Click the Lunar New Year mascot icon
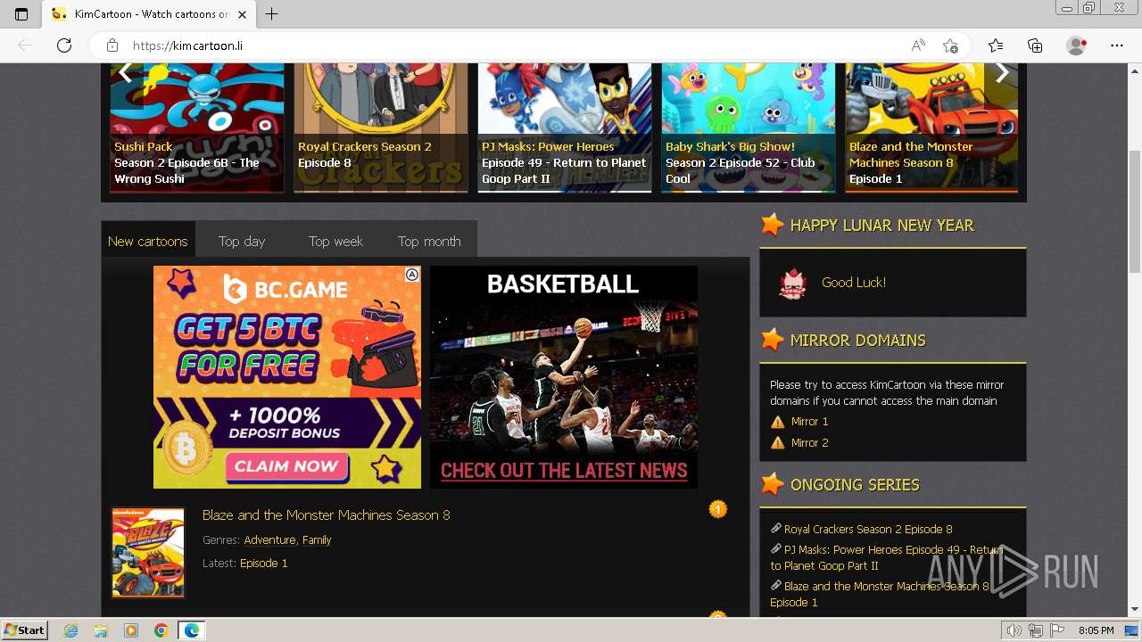1142x642 pixels. (x=792, y=283)
